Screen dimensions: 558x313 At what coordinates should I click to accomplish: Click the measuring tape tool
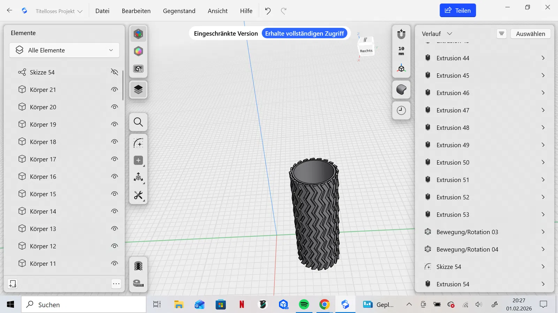pos(138,283)
